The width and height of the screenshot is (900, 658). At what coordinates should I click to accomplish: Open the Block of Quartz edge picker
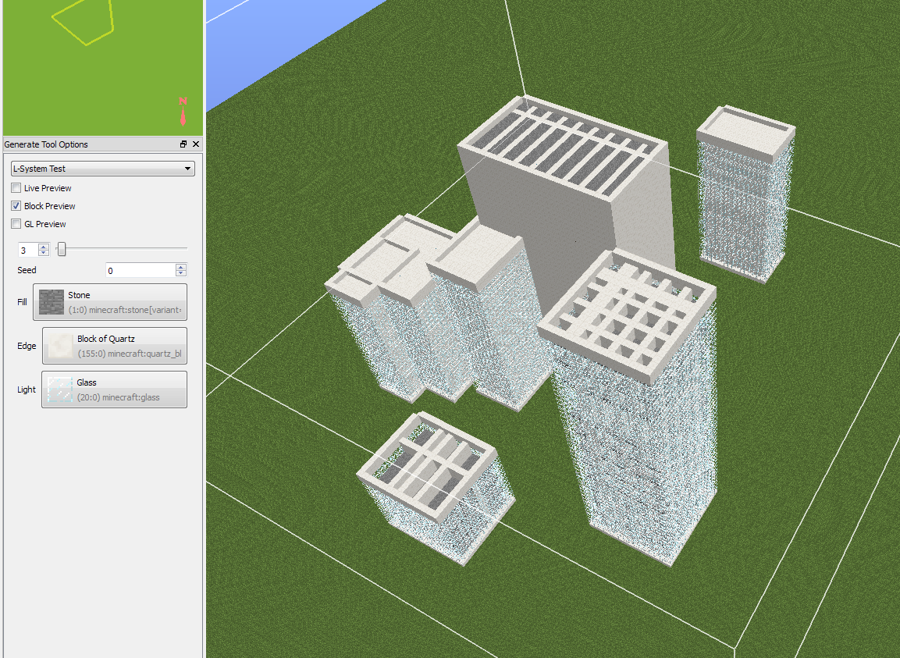tap(115, 346)
